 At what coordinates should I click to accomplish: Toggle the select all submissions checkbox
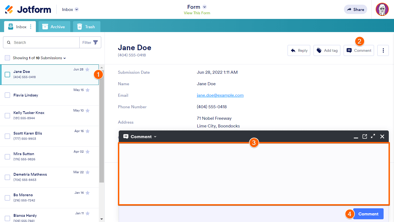pos(8,58)
